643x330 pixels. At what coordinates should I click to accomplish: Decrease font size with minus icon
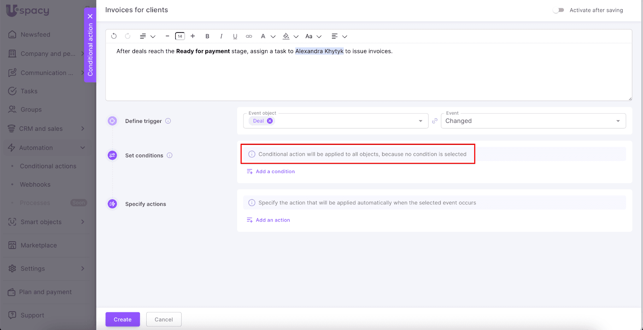[x=167, y=36]
